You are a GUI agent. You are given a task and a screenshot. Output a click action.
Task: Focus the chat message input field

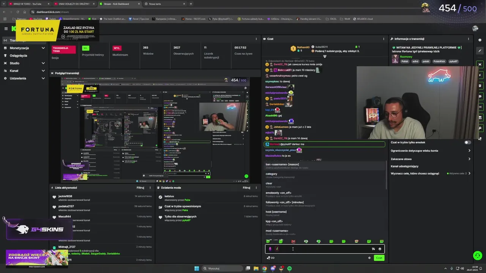325,249
